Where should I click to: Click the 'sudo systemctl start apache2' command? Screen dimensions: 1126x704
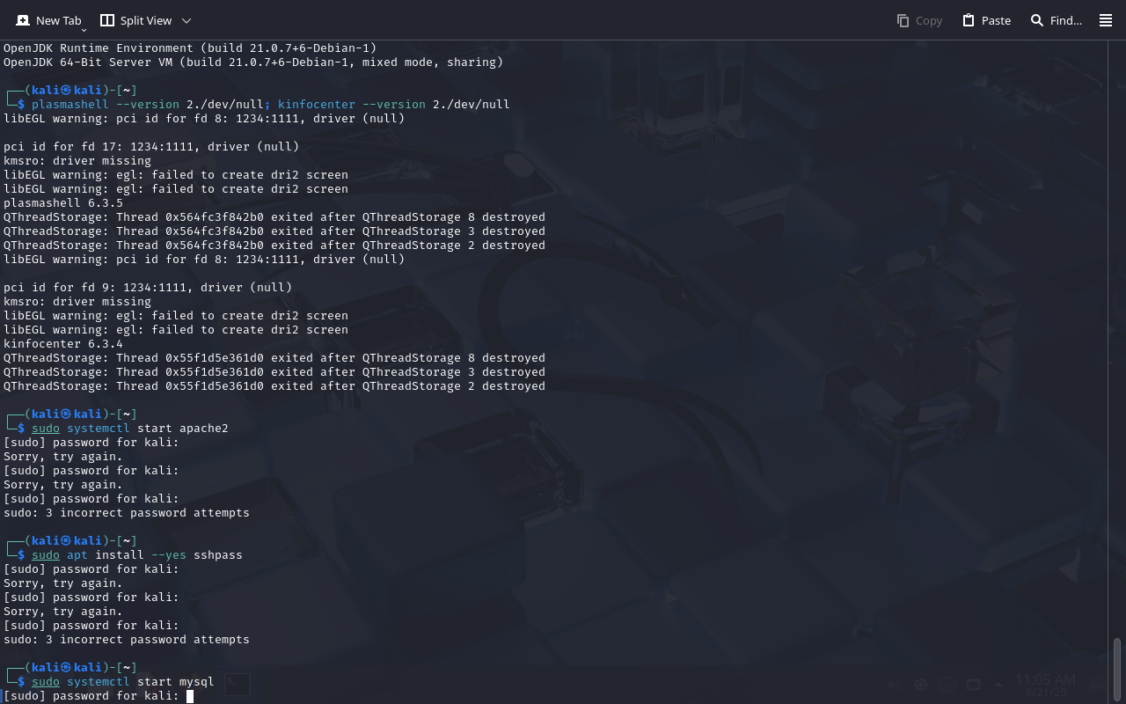tap(130, 429)
